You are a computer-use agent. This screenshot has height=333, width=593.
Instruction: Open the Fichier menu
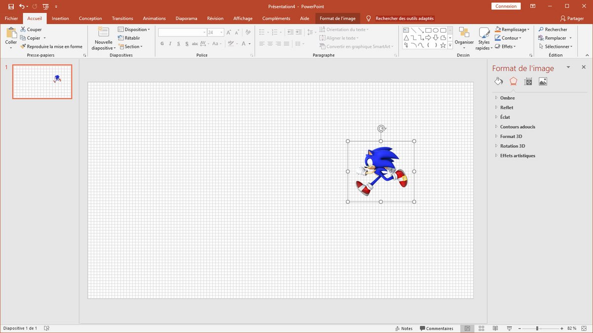(x=11, y=18)
